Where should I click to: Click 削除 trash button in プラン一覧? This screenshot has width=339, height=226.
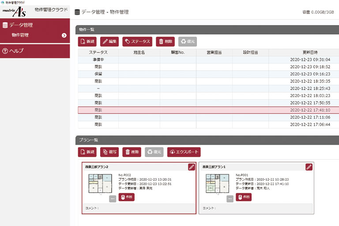132,152
